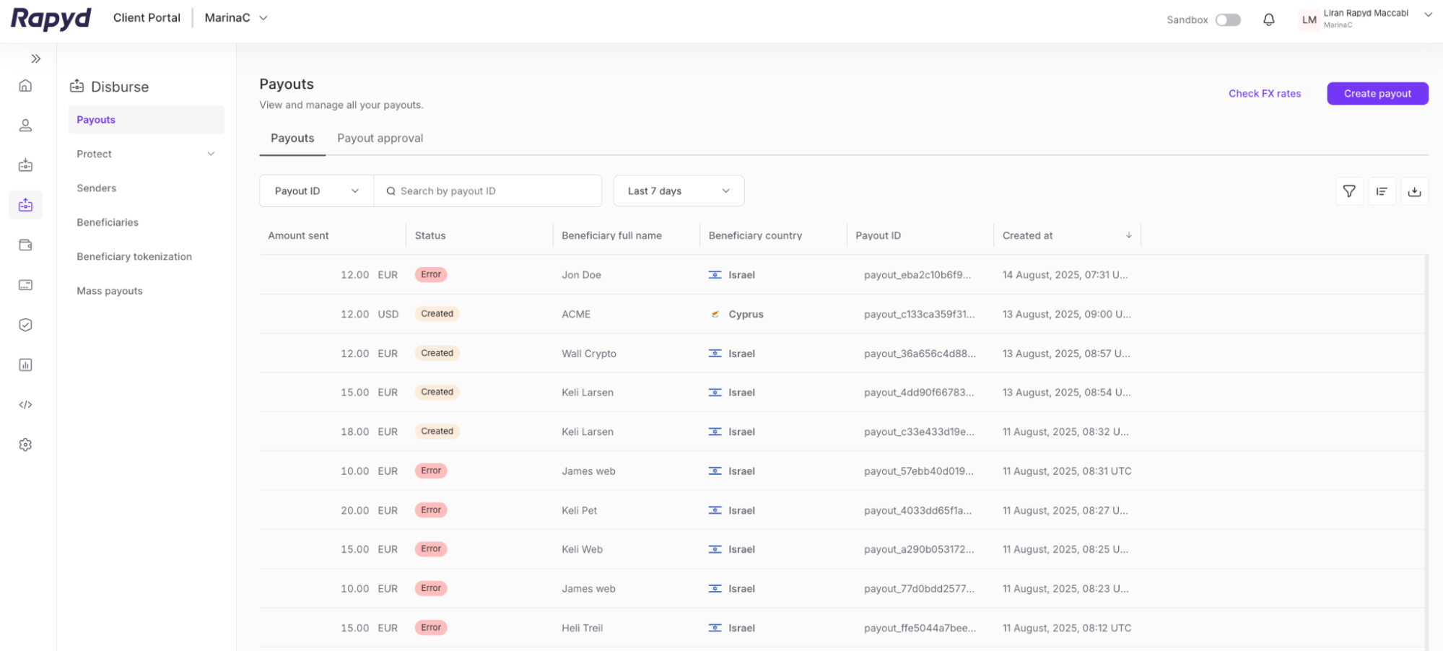Click the download export icon above the table
Screen dimensions: 1443x651
tap(1415, 191)
